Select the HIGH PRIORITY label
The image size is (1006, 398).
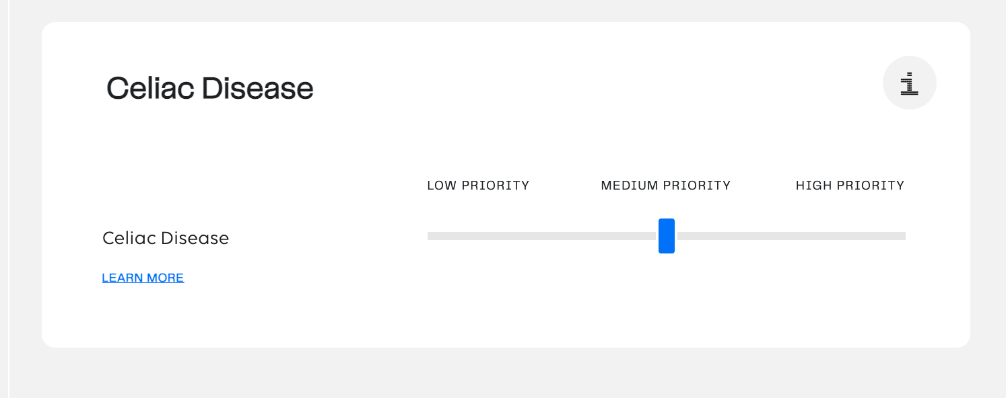(850, 186)
